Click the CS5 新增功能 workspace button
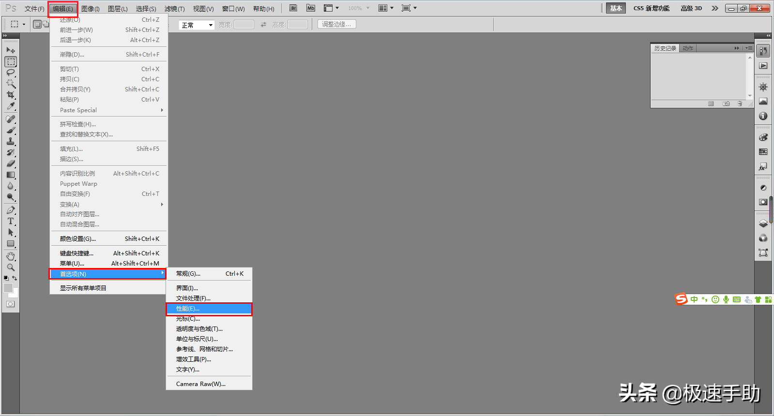 pos(652,8)
